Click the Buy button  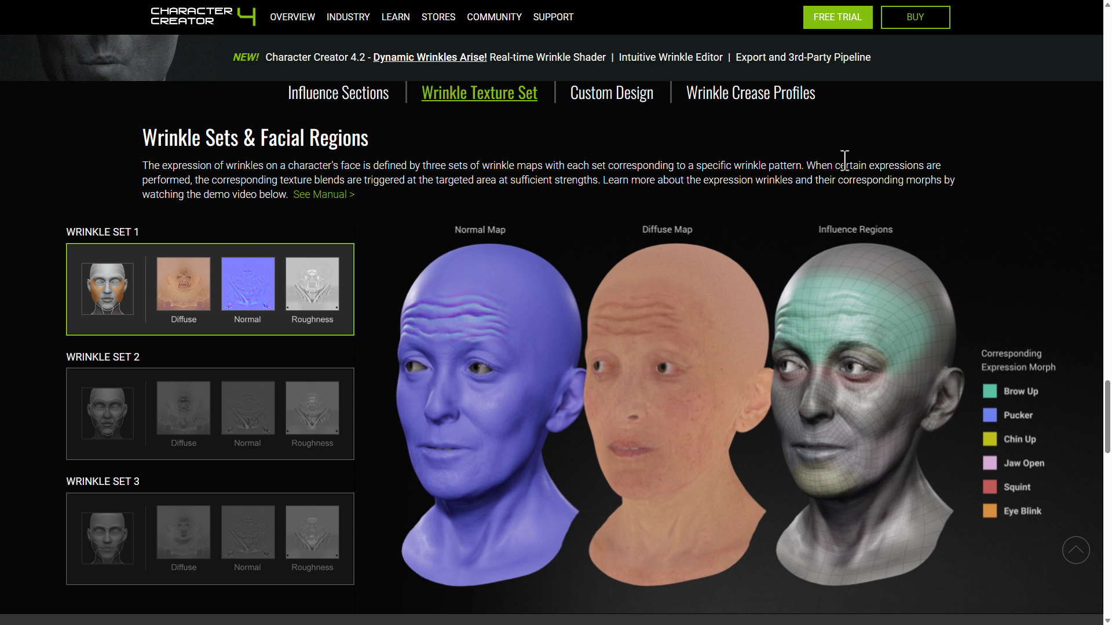click(x=915, y=17)
